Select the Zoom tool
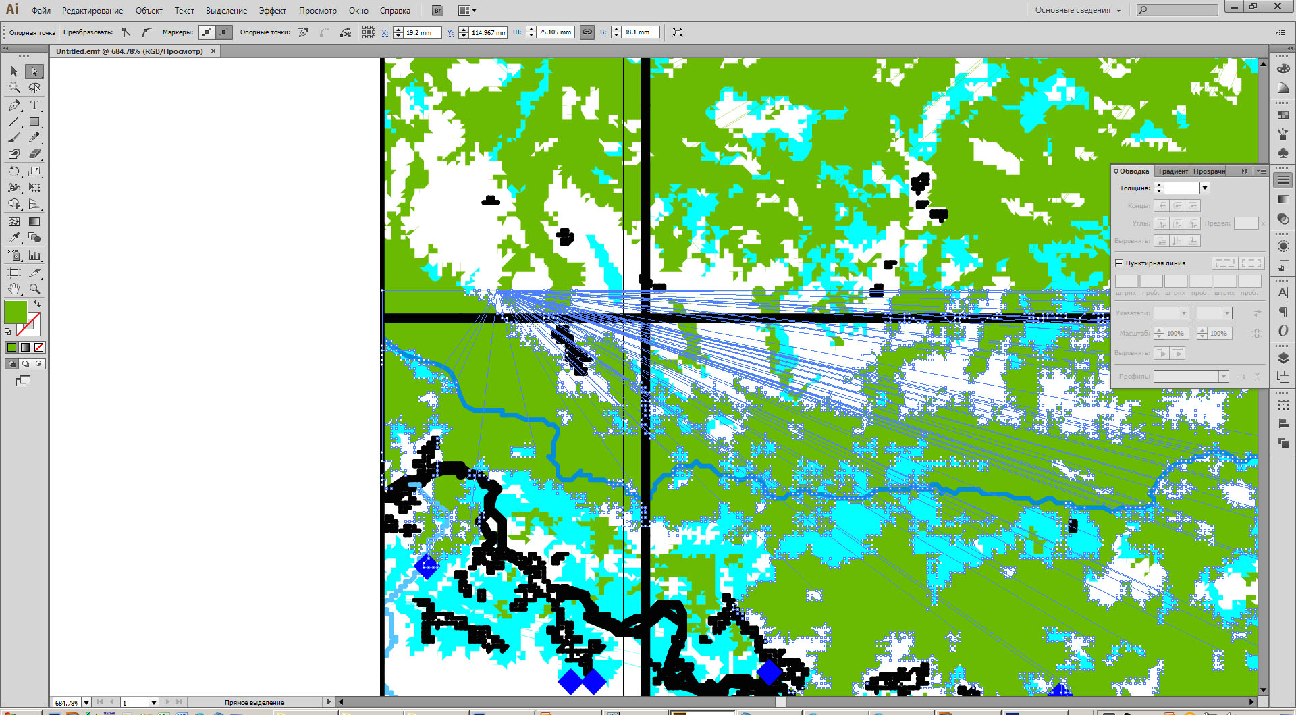1296x715 pixels. click(34, 289)
